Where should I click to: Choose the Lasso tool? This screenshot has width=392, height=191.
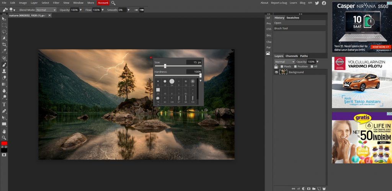point(4,31)
